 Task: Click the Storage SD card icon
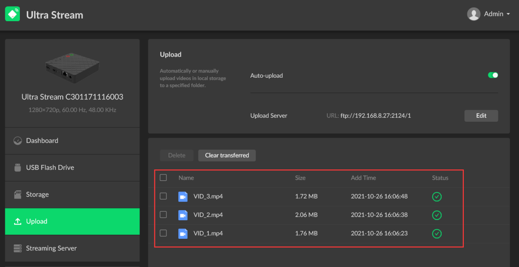pos(18,195)
